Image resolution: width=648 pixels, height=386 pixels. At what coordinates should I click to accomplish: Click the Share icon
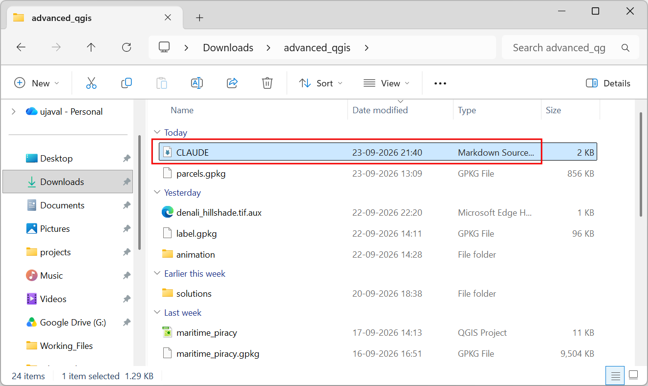[232, 83]
